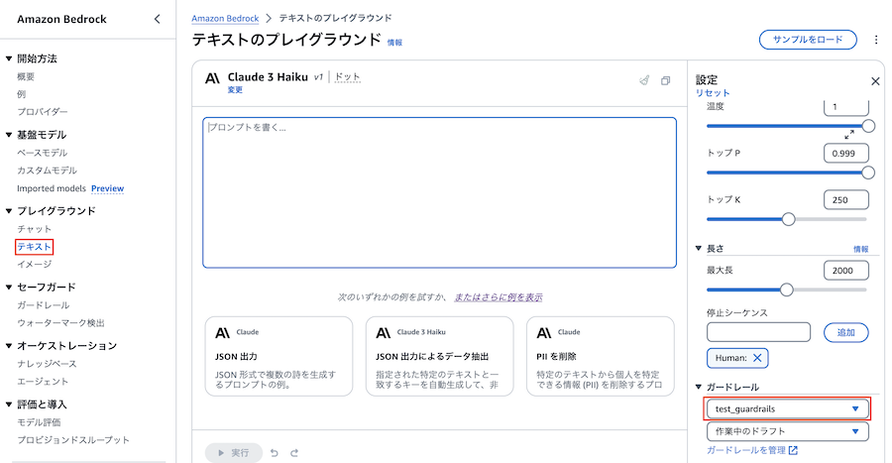This screenshot has height=463, width=892.
Task: Click the トップ K slider handle
Action: (789, 219)
